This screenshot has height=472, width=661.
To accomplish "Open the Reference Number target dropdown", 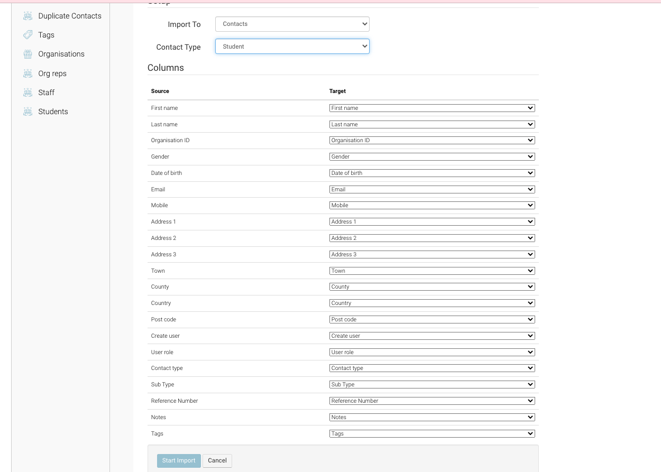I will (432, 401).
